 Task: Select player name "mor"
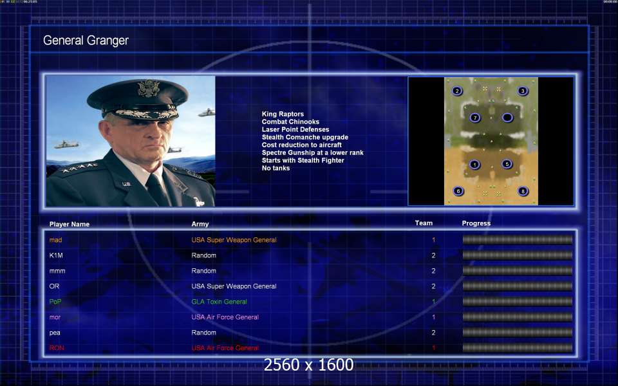(x=55, y=317)
